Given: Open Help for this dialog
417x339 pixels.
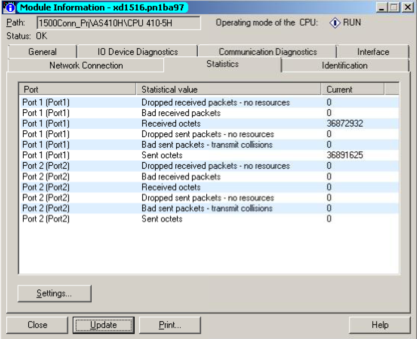Looking at the screenshot, I should coord(379,325).
